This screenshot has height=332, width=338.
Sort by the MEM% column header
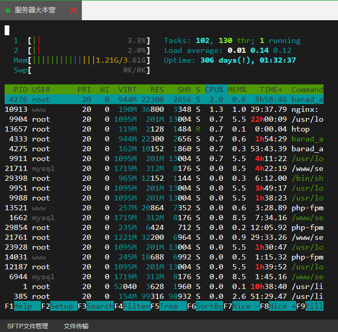pos(237,90)
